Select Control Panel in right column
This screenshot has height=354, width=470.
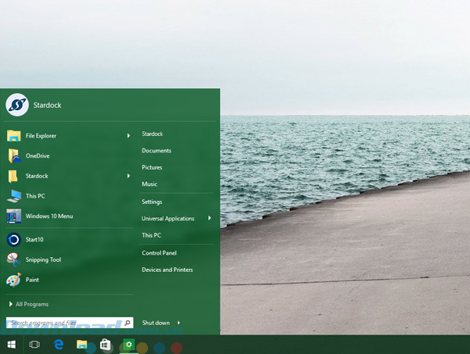(159, 253)
